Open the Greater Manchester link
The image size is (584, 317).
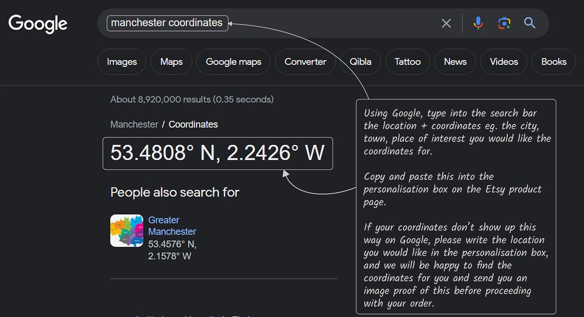click(172, 226)
